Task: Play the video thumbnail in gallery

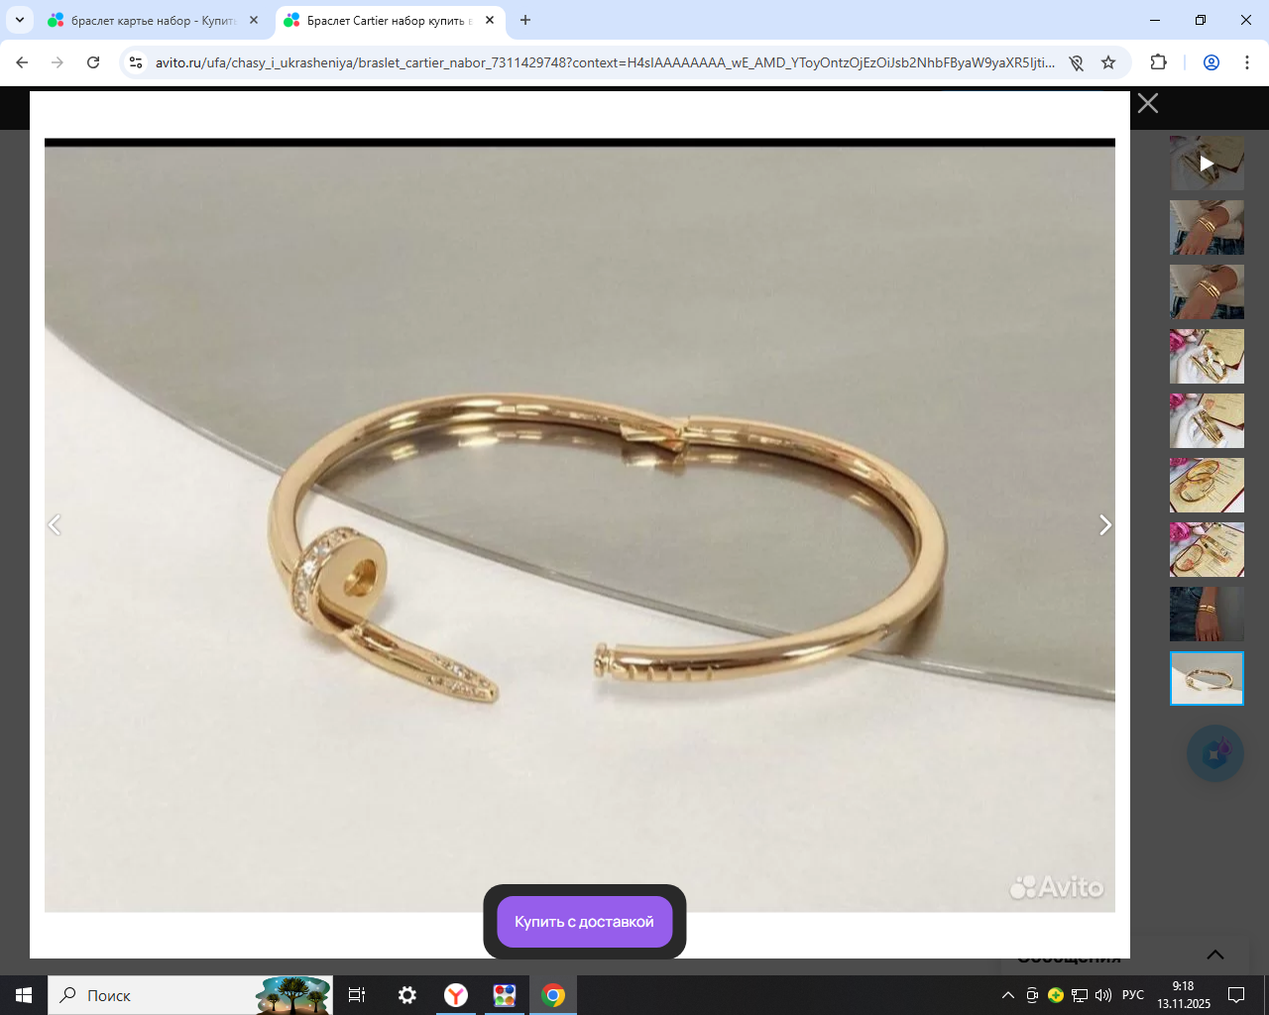Action: (1207, 164)
